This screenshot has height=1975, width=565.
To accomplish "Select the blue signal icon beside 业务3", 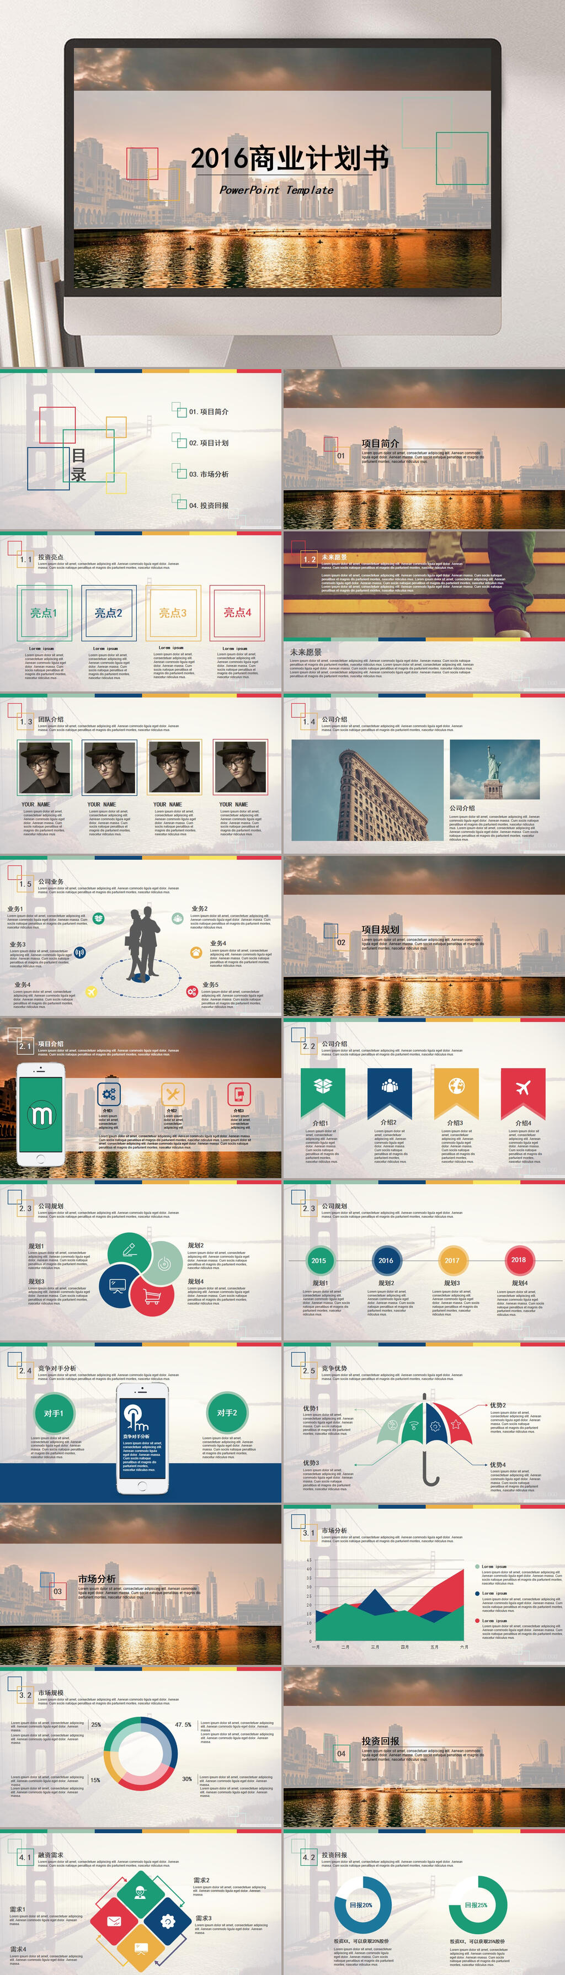I will click(x=79, y=953).
